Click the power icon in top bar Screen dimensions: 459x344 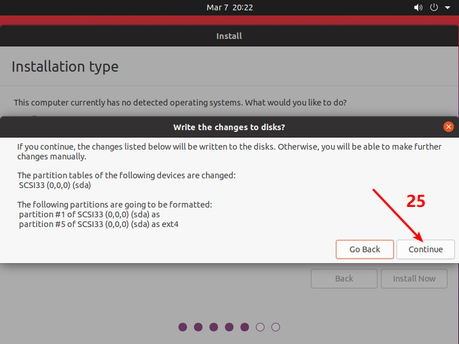pos(434,8)
